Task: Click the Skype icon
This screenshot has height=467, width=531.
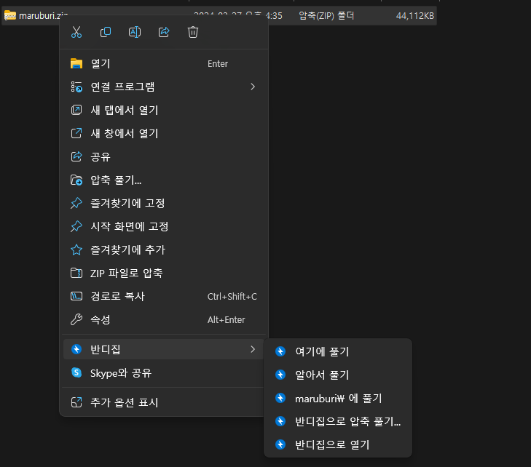Action: 76,372
